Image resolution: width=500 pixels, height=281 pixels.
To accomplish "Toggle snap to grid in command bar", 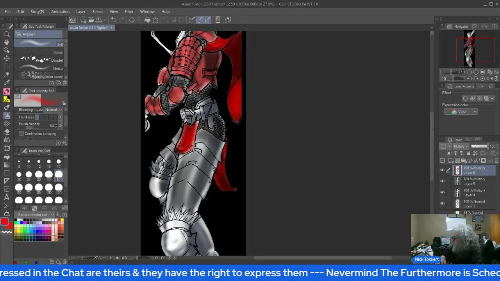I will click(x=207, y=20).
